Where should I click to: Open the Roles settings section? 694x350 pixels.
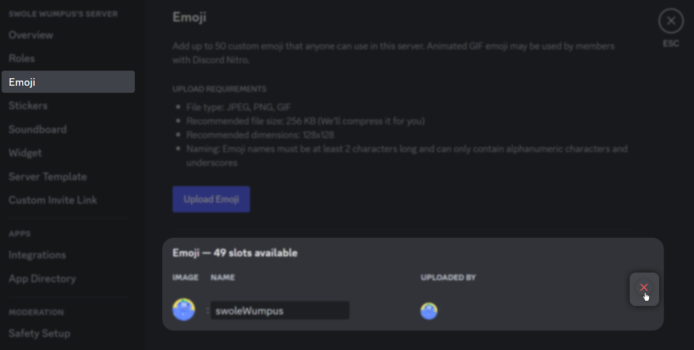[x=21, y=58]
